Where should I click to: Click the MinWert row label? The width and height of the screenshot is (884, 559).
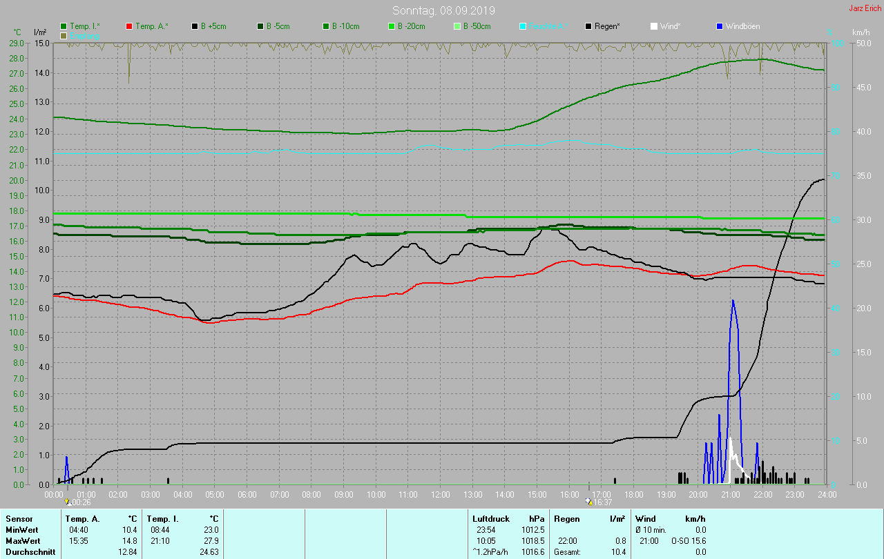click(x=22, y=529)
